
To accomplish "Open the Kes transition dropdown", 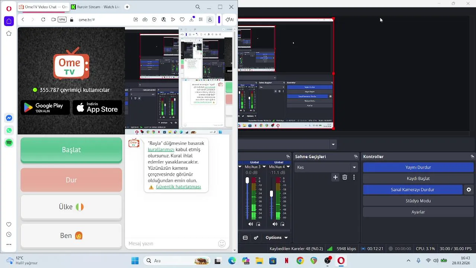I will pyautogui.click(x=327, y=167).
